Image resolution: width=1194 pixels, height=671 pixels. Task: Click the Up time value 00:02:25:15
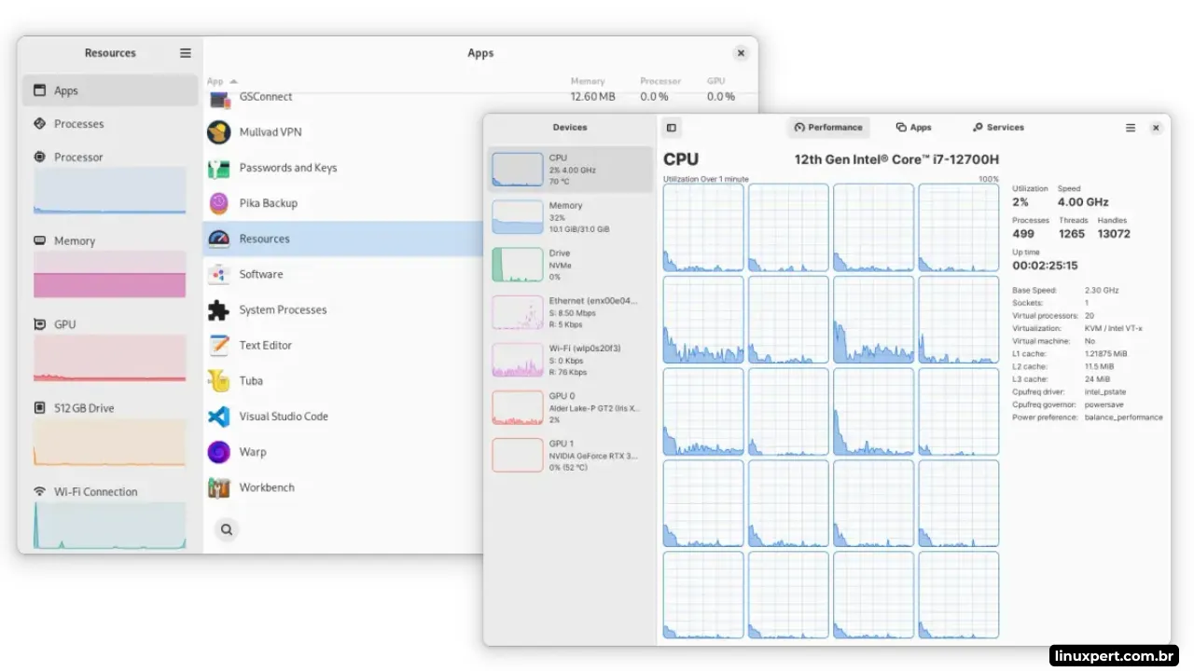[1045, 266]
